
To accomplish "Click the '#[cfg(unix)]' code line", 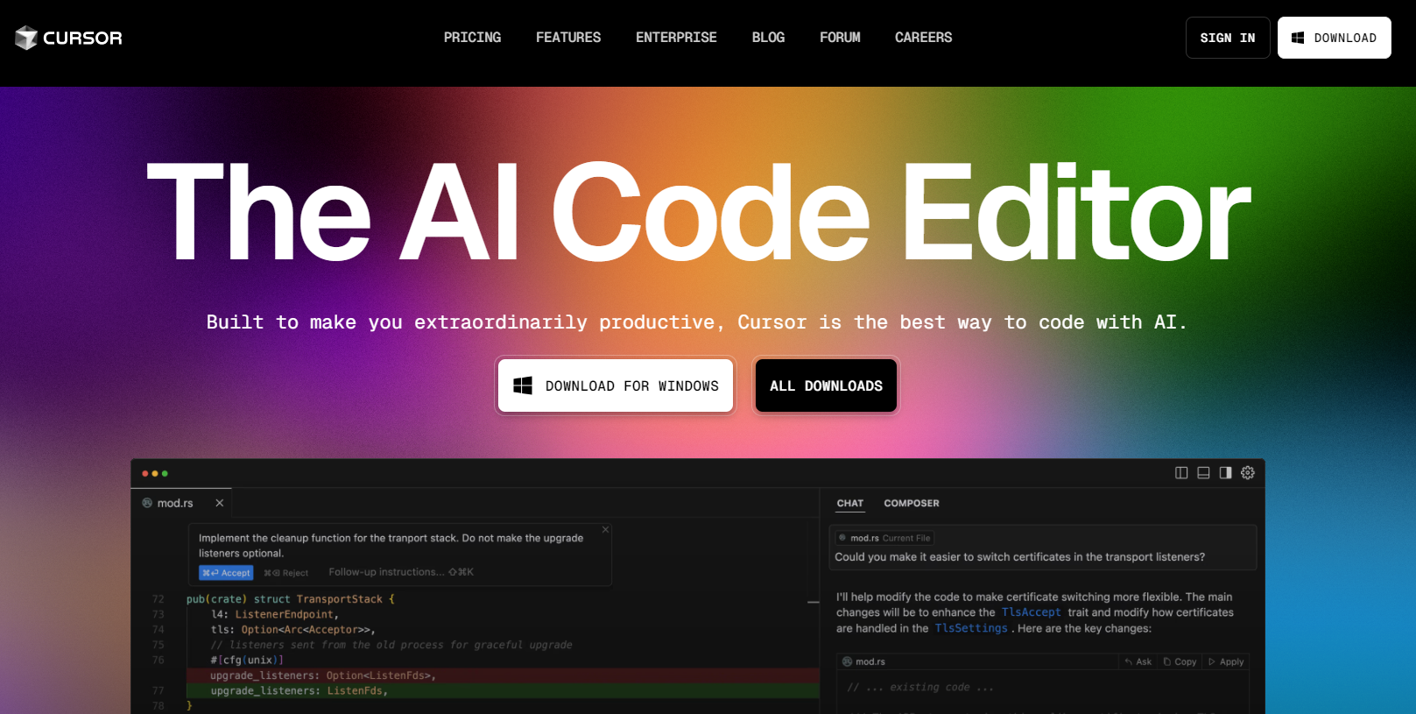I will pyautogui.click(x=247, y=661).
